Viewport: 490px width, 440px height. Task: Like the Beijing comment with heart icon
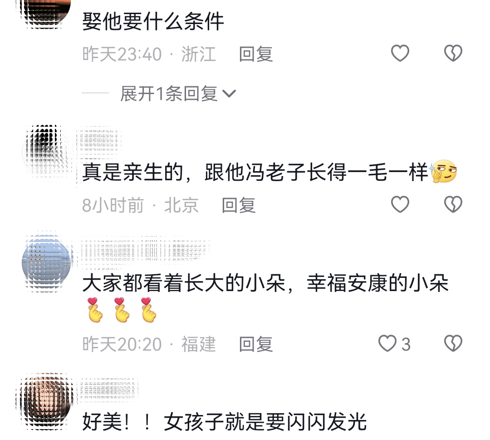coord(400,204)
